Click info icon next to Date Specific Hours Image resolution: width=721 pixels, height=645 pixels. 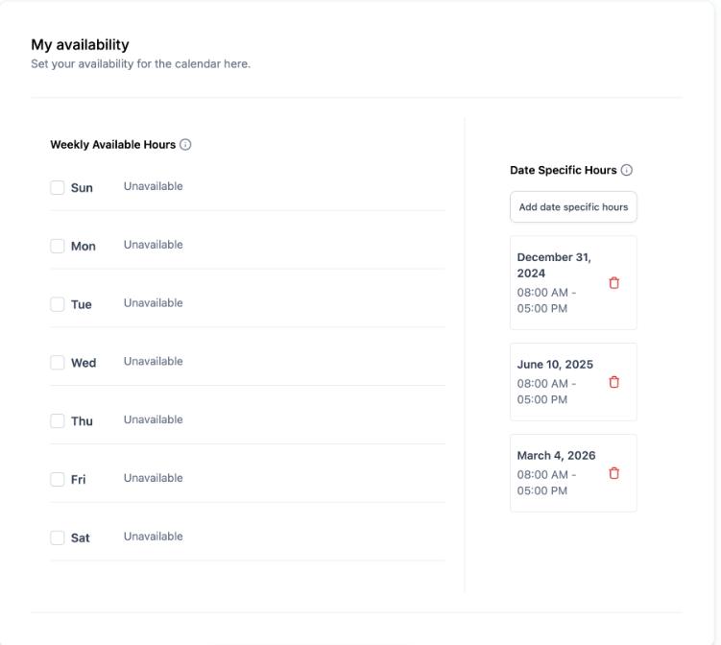(627, 170)
